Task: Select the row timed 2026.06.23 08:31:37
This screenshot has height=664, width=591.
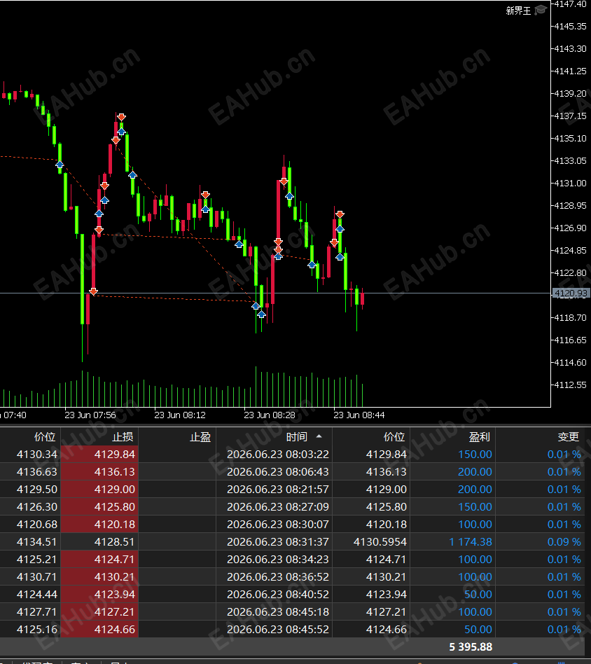Action: pos(292,541)
